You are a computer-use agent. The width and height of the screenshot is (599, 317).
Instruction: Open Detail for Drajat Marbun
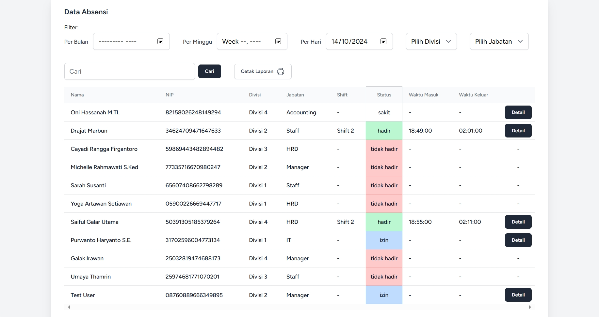pos(518,131)
